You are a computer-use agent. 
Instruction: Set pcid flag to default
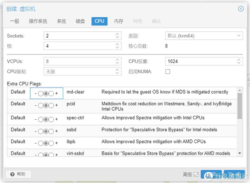tap(46, 105)
